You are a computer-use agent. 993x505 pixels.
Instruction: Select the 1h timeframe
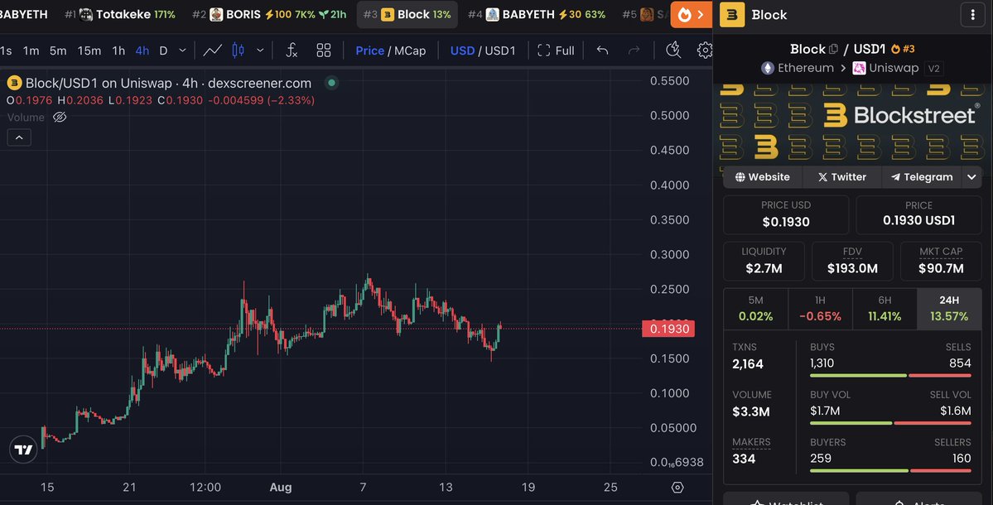coord(118,50)
